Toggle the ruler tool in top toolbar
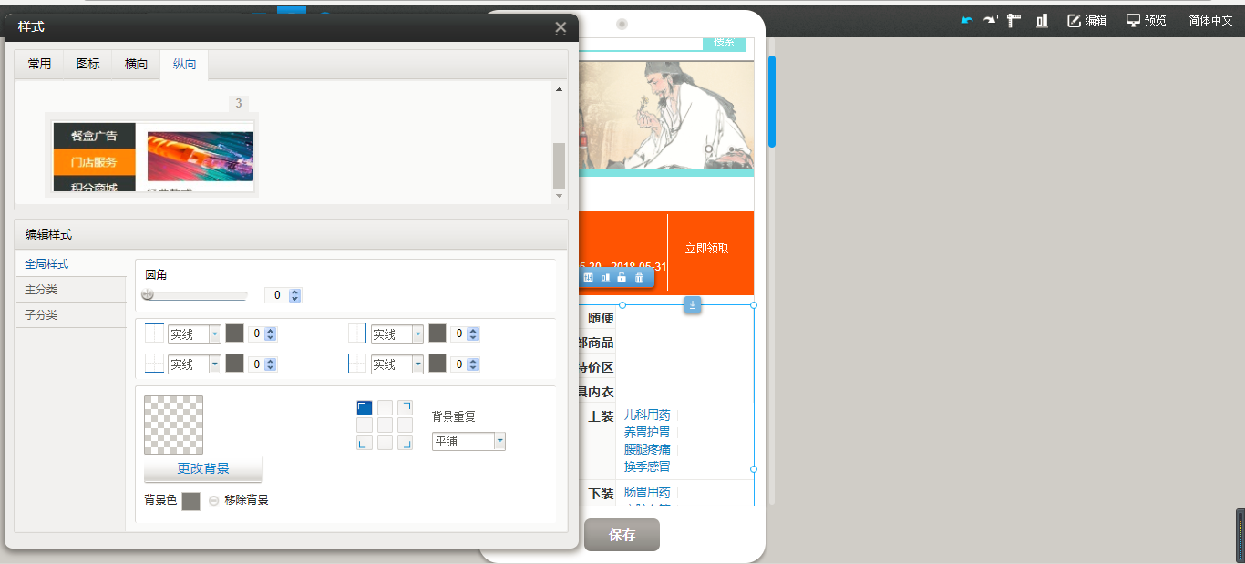Screen dimensions: 1245x564 click(x=1014, y=20)
